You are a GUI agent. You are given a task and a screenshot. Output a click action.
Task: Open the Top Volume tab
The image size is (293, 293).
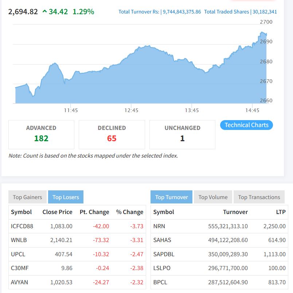coord(213,197)
